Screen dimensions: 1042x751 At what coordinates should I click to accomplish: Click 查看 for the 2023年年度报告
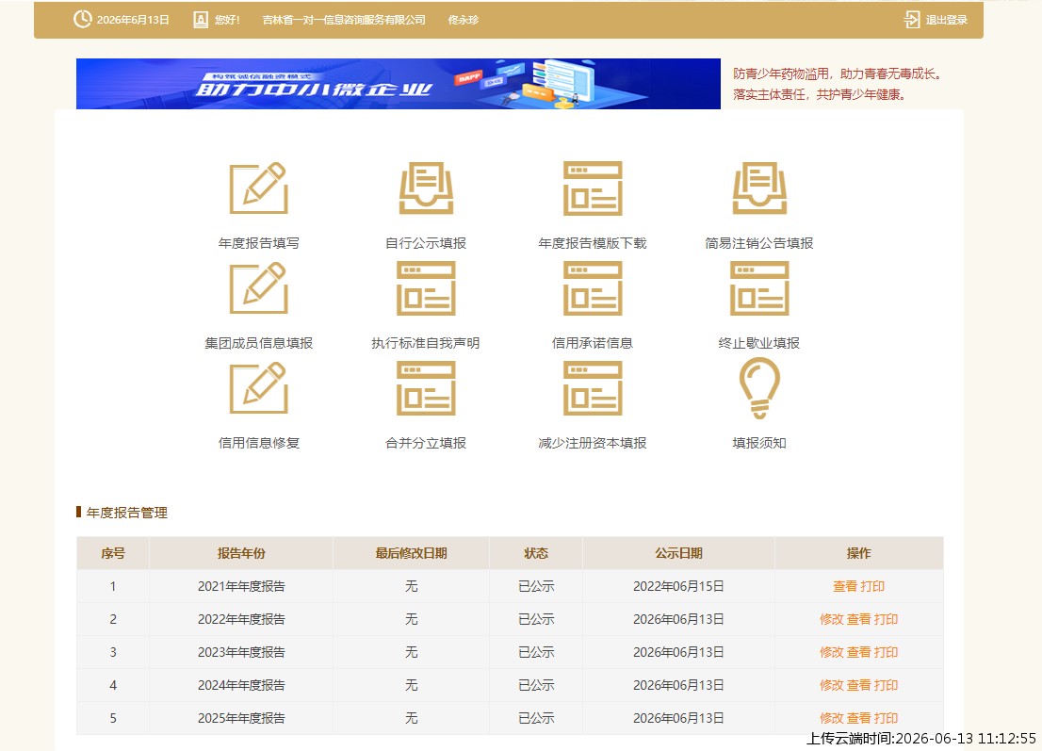point(858,652)
